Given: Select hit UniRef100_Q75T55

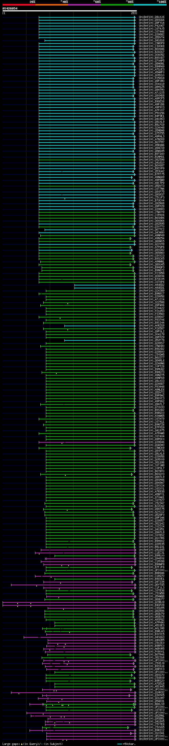Looking at the screenshot, I should tap(152, 133).
